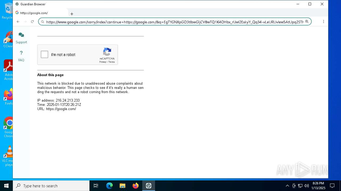
Task: Open the Windows Start menu
Action: click(x=6, y=186)
